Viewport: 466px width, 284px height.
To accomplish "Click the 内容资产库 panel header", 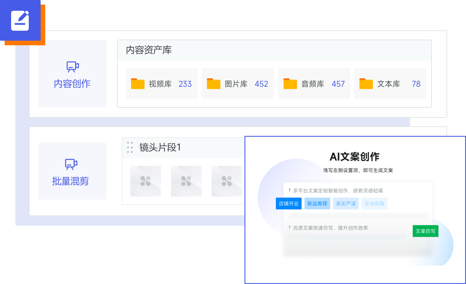I will (x=274, y=50).
